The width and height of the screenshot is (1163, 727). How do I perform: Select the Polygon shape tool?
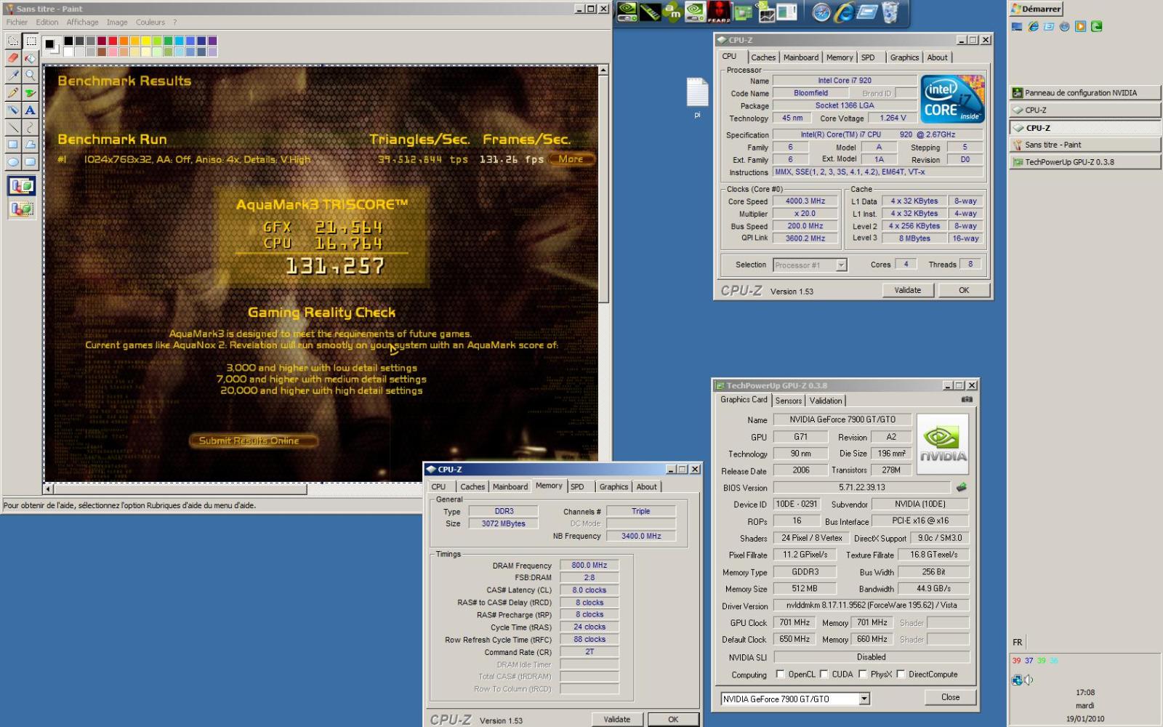coord(31,145)
